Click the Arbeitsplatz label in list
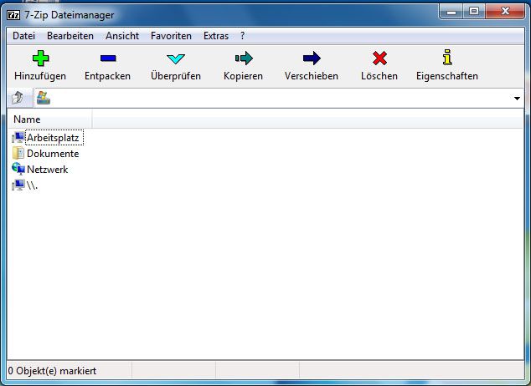Screen dimensions: 531x386 [x=53, y=138]
